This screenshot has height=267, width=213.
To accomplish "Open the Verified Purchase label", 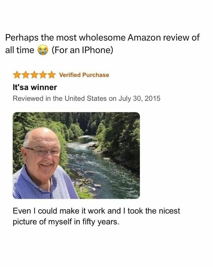I will click(84, 75).
